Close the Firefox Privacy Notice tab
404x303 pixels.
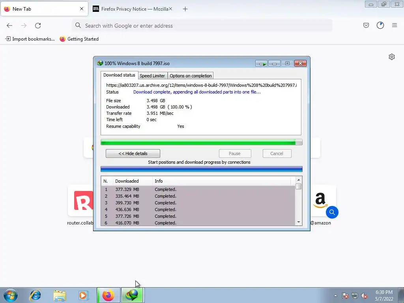coord(170,9)
